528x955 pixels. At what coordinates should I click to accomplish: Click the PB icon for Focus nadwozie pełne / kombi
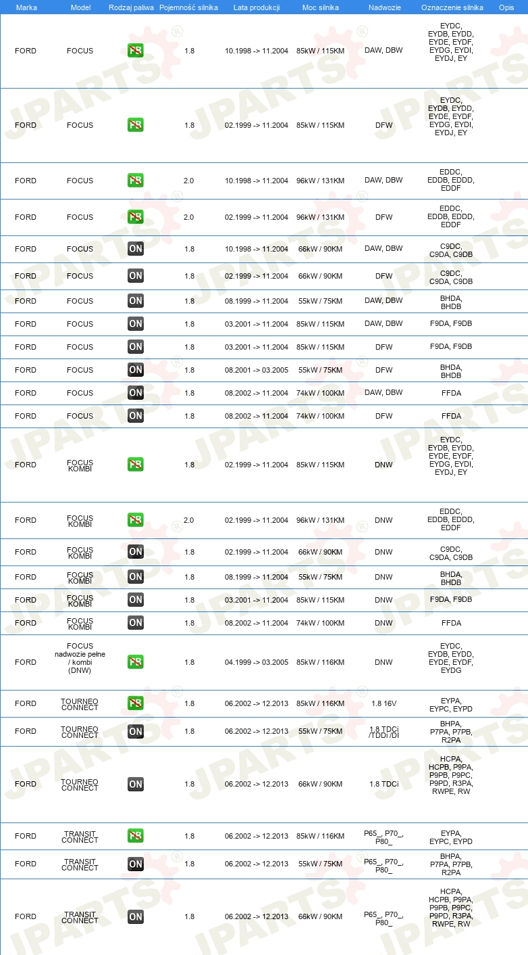point(136,662)
